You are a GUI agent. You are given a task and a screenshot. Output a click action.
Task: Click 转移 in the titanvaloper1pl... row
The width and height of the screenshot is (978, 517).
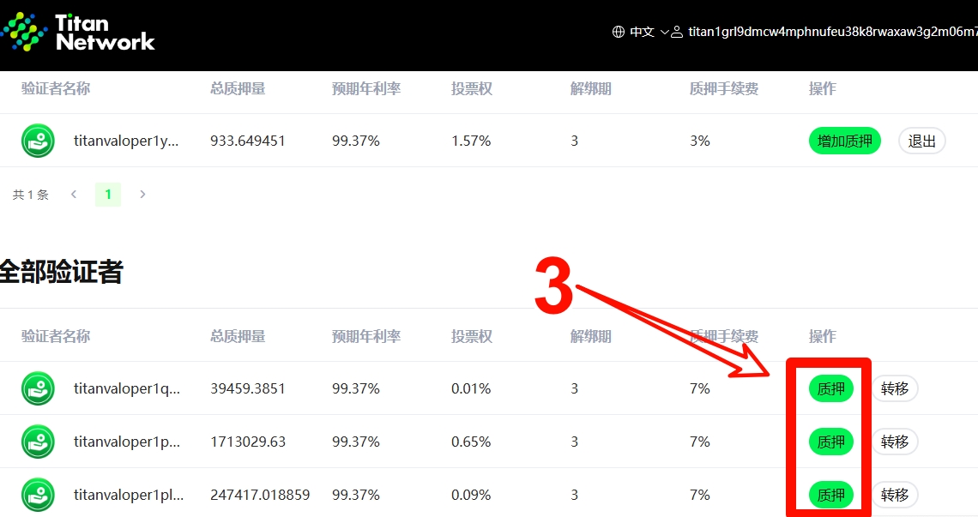pos(895,495)
